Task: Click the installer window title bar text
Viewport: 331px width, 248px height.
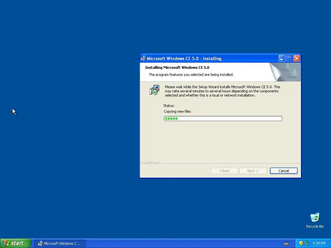Action: pyautogui.click(x=184, y=59)
